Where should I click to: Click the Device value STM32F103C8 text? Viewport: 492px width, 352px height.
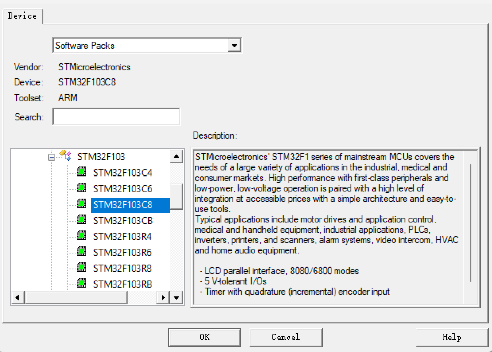(x=87, y=82)
